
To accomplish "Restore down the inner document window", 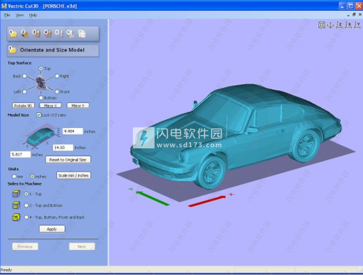I will point(354,15).
